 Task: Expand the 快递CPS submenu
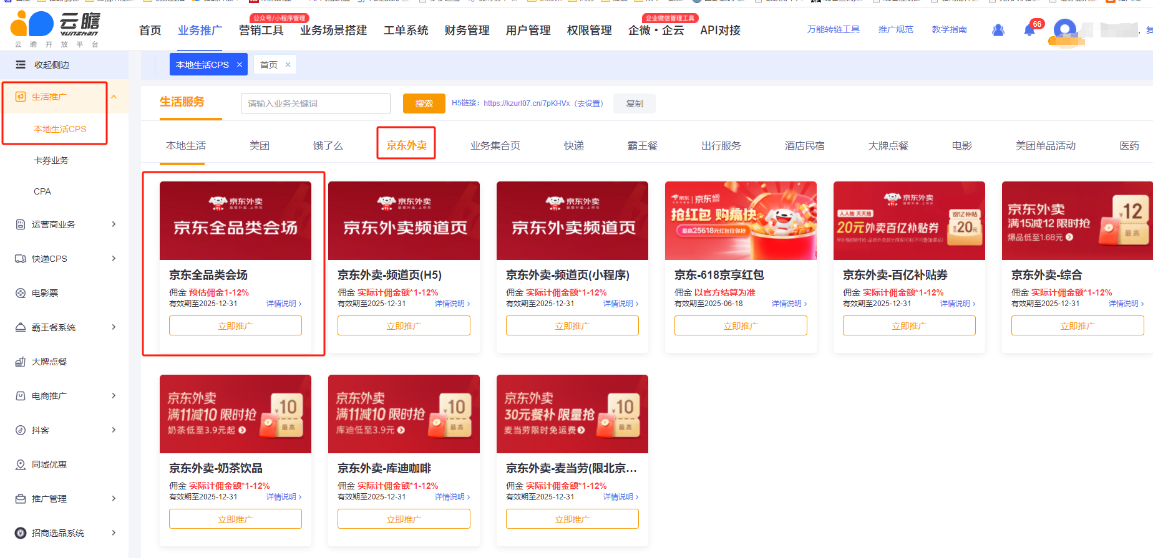(x=114, y=259)
